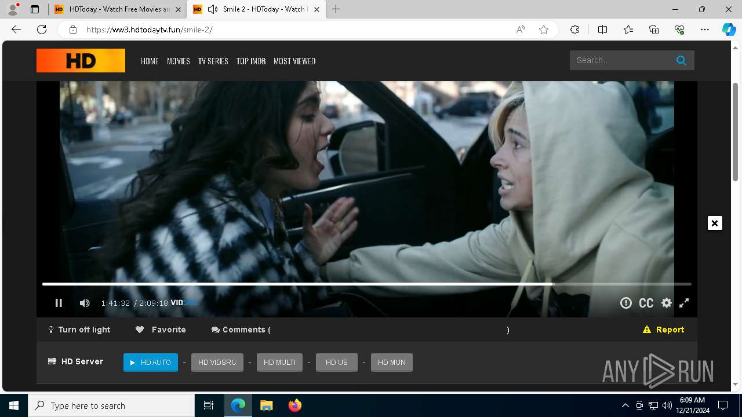Click the blue search magnifier icon
Viewport: 742px width, 417px height.
point(681,60)
